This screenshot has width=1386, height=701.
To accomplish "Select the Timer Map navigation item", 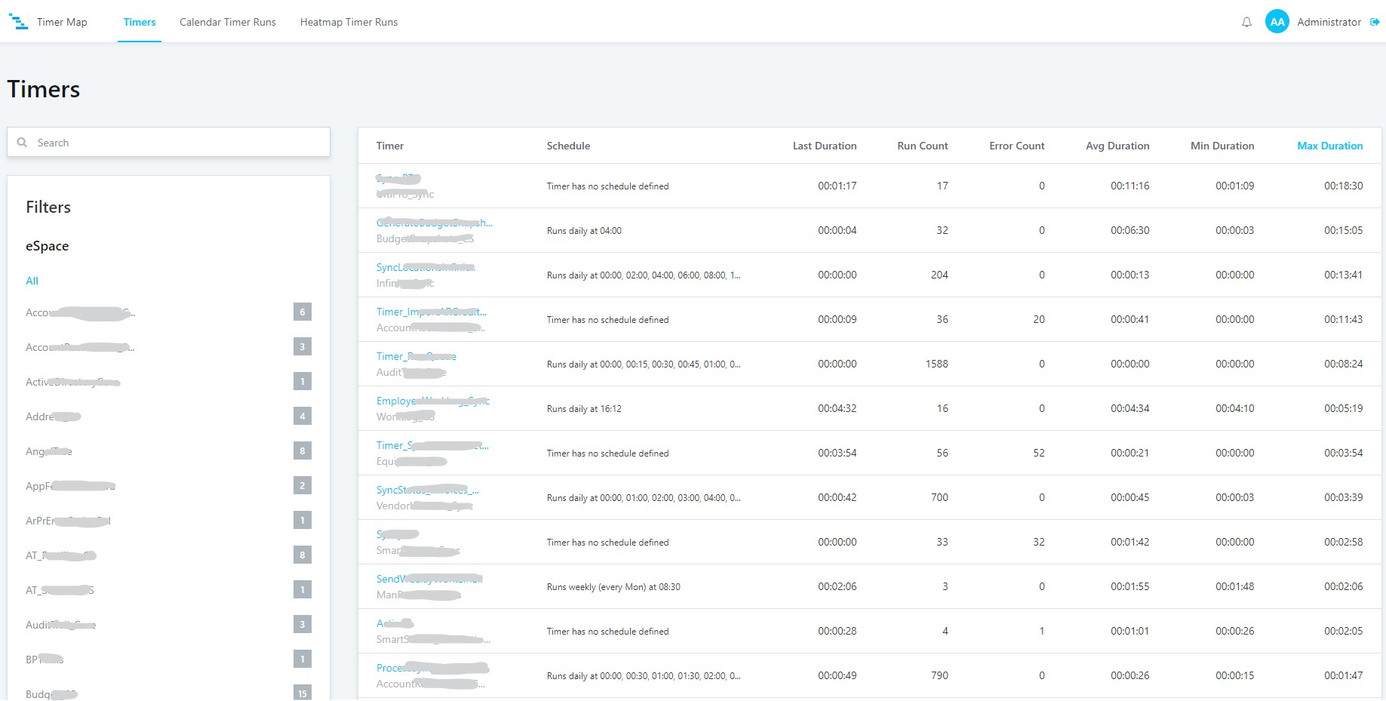I will click(62, 22).
